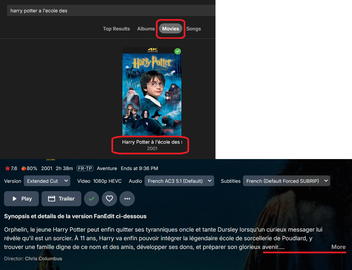Click the 'Ends at 9:36 PM' text
The image size is (352, 270).
140,168
